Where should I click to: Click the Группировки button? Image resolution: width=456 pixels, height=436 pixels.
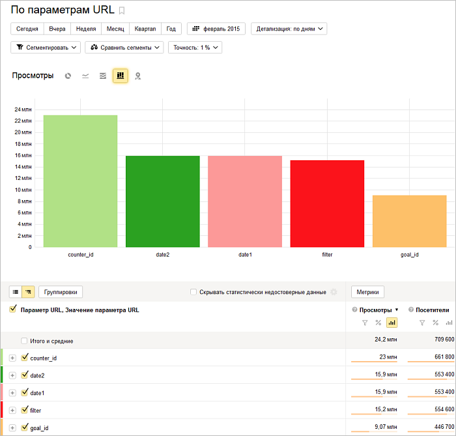tap(61, 292)
